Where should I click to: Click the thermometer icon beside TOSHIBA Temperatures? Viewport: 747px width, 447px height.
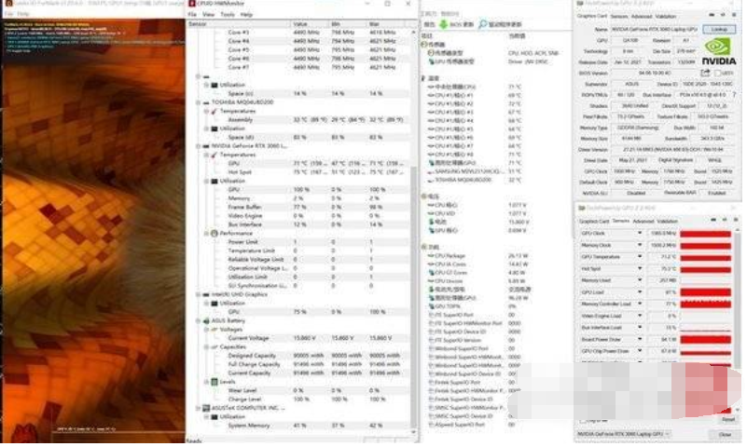pos(214,111)
